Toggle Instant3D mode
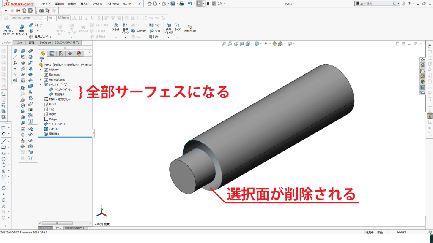 (x=189, y=28)
